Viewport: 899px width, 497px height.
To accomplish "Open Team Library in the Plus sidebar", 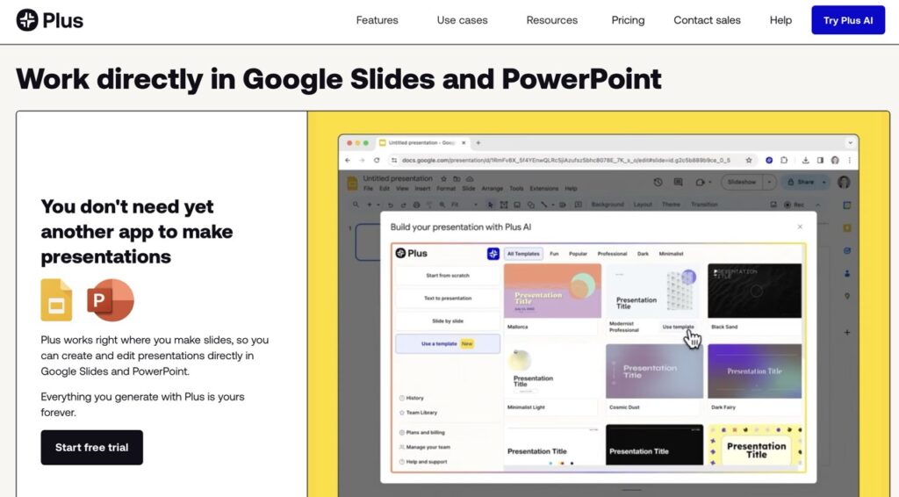I will pos(418,413).
